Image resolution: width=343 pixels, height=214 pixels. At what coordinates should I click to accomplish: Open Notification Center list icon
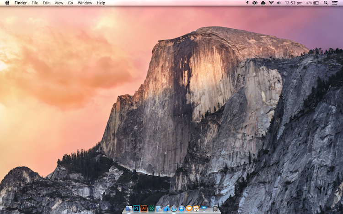334,3
